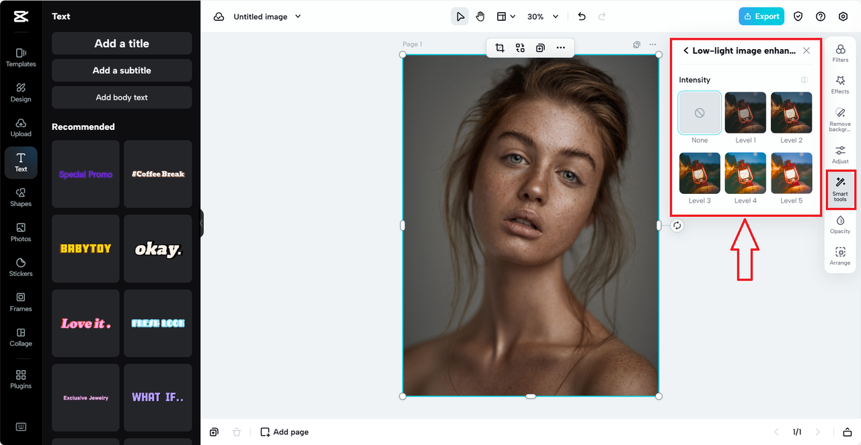
Task: Select the Special Promo text preset
Action: 85,174
